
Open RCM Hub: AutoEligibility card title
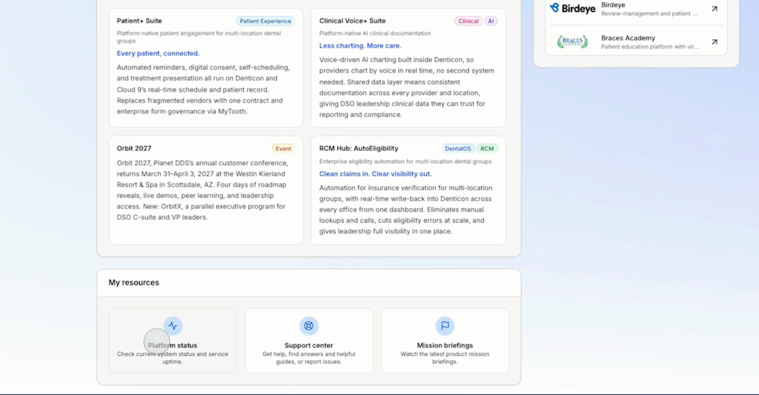(x=359, y=148)
